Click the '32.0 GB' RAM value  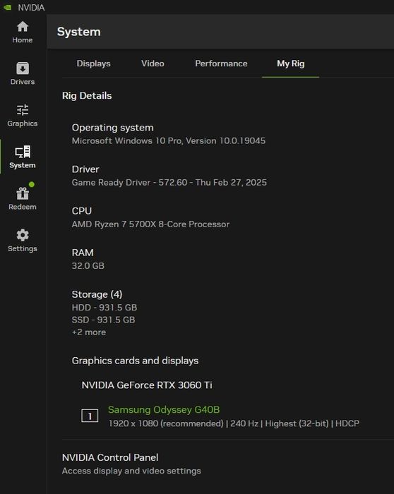pyautogui.click(x=88, y=265)
